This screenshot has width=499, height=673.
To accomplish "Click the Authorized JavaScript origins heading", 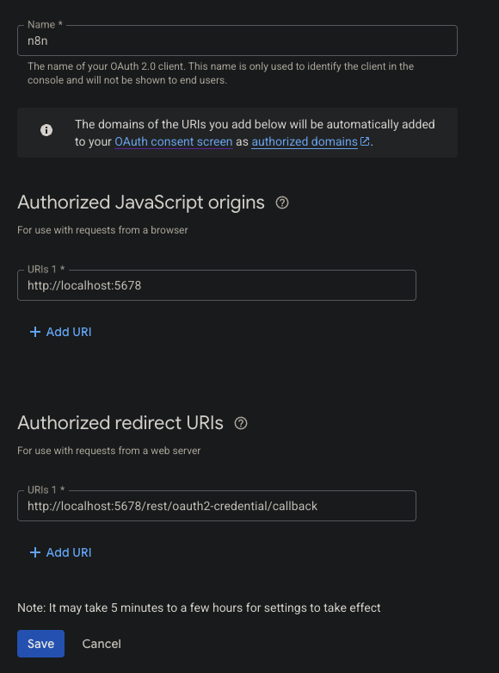I will pos(141,203).
